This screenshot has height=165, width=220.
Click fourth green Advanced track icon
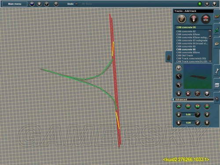207,106
